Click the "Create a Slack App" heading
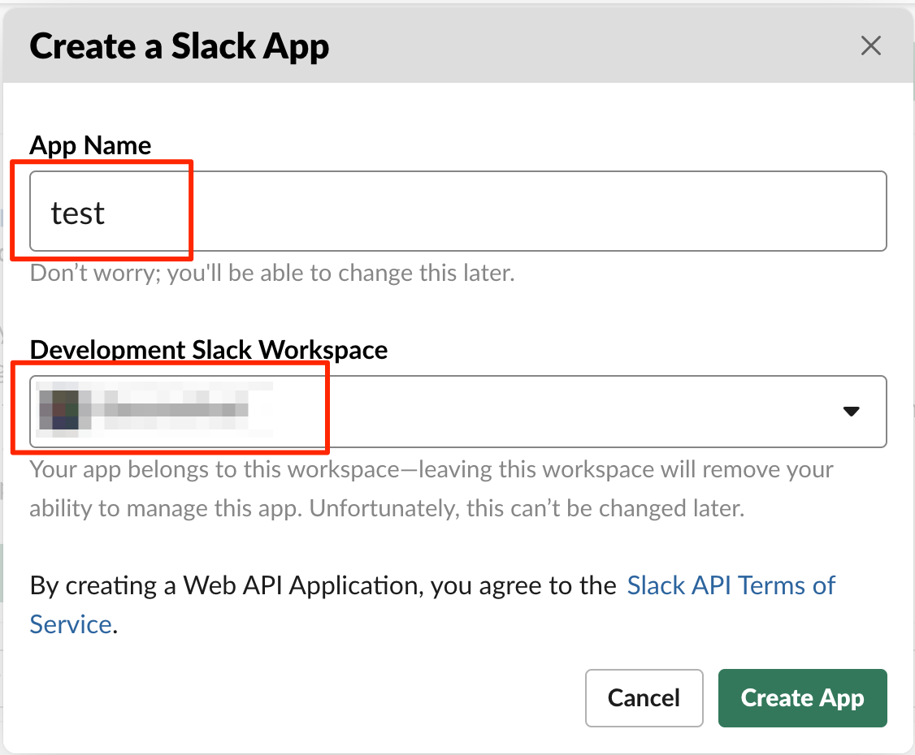This screenshot has height=755, width=915. coord(179,46)
